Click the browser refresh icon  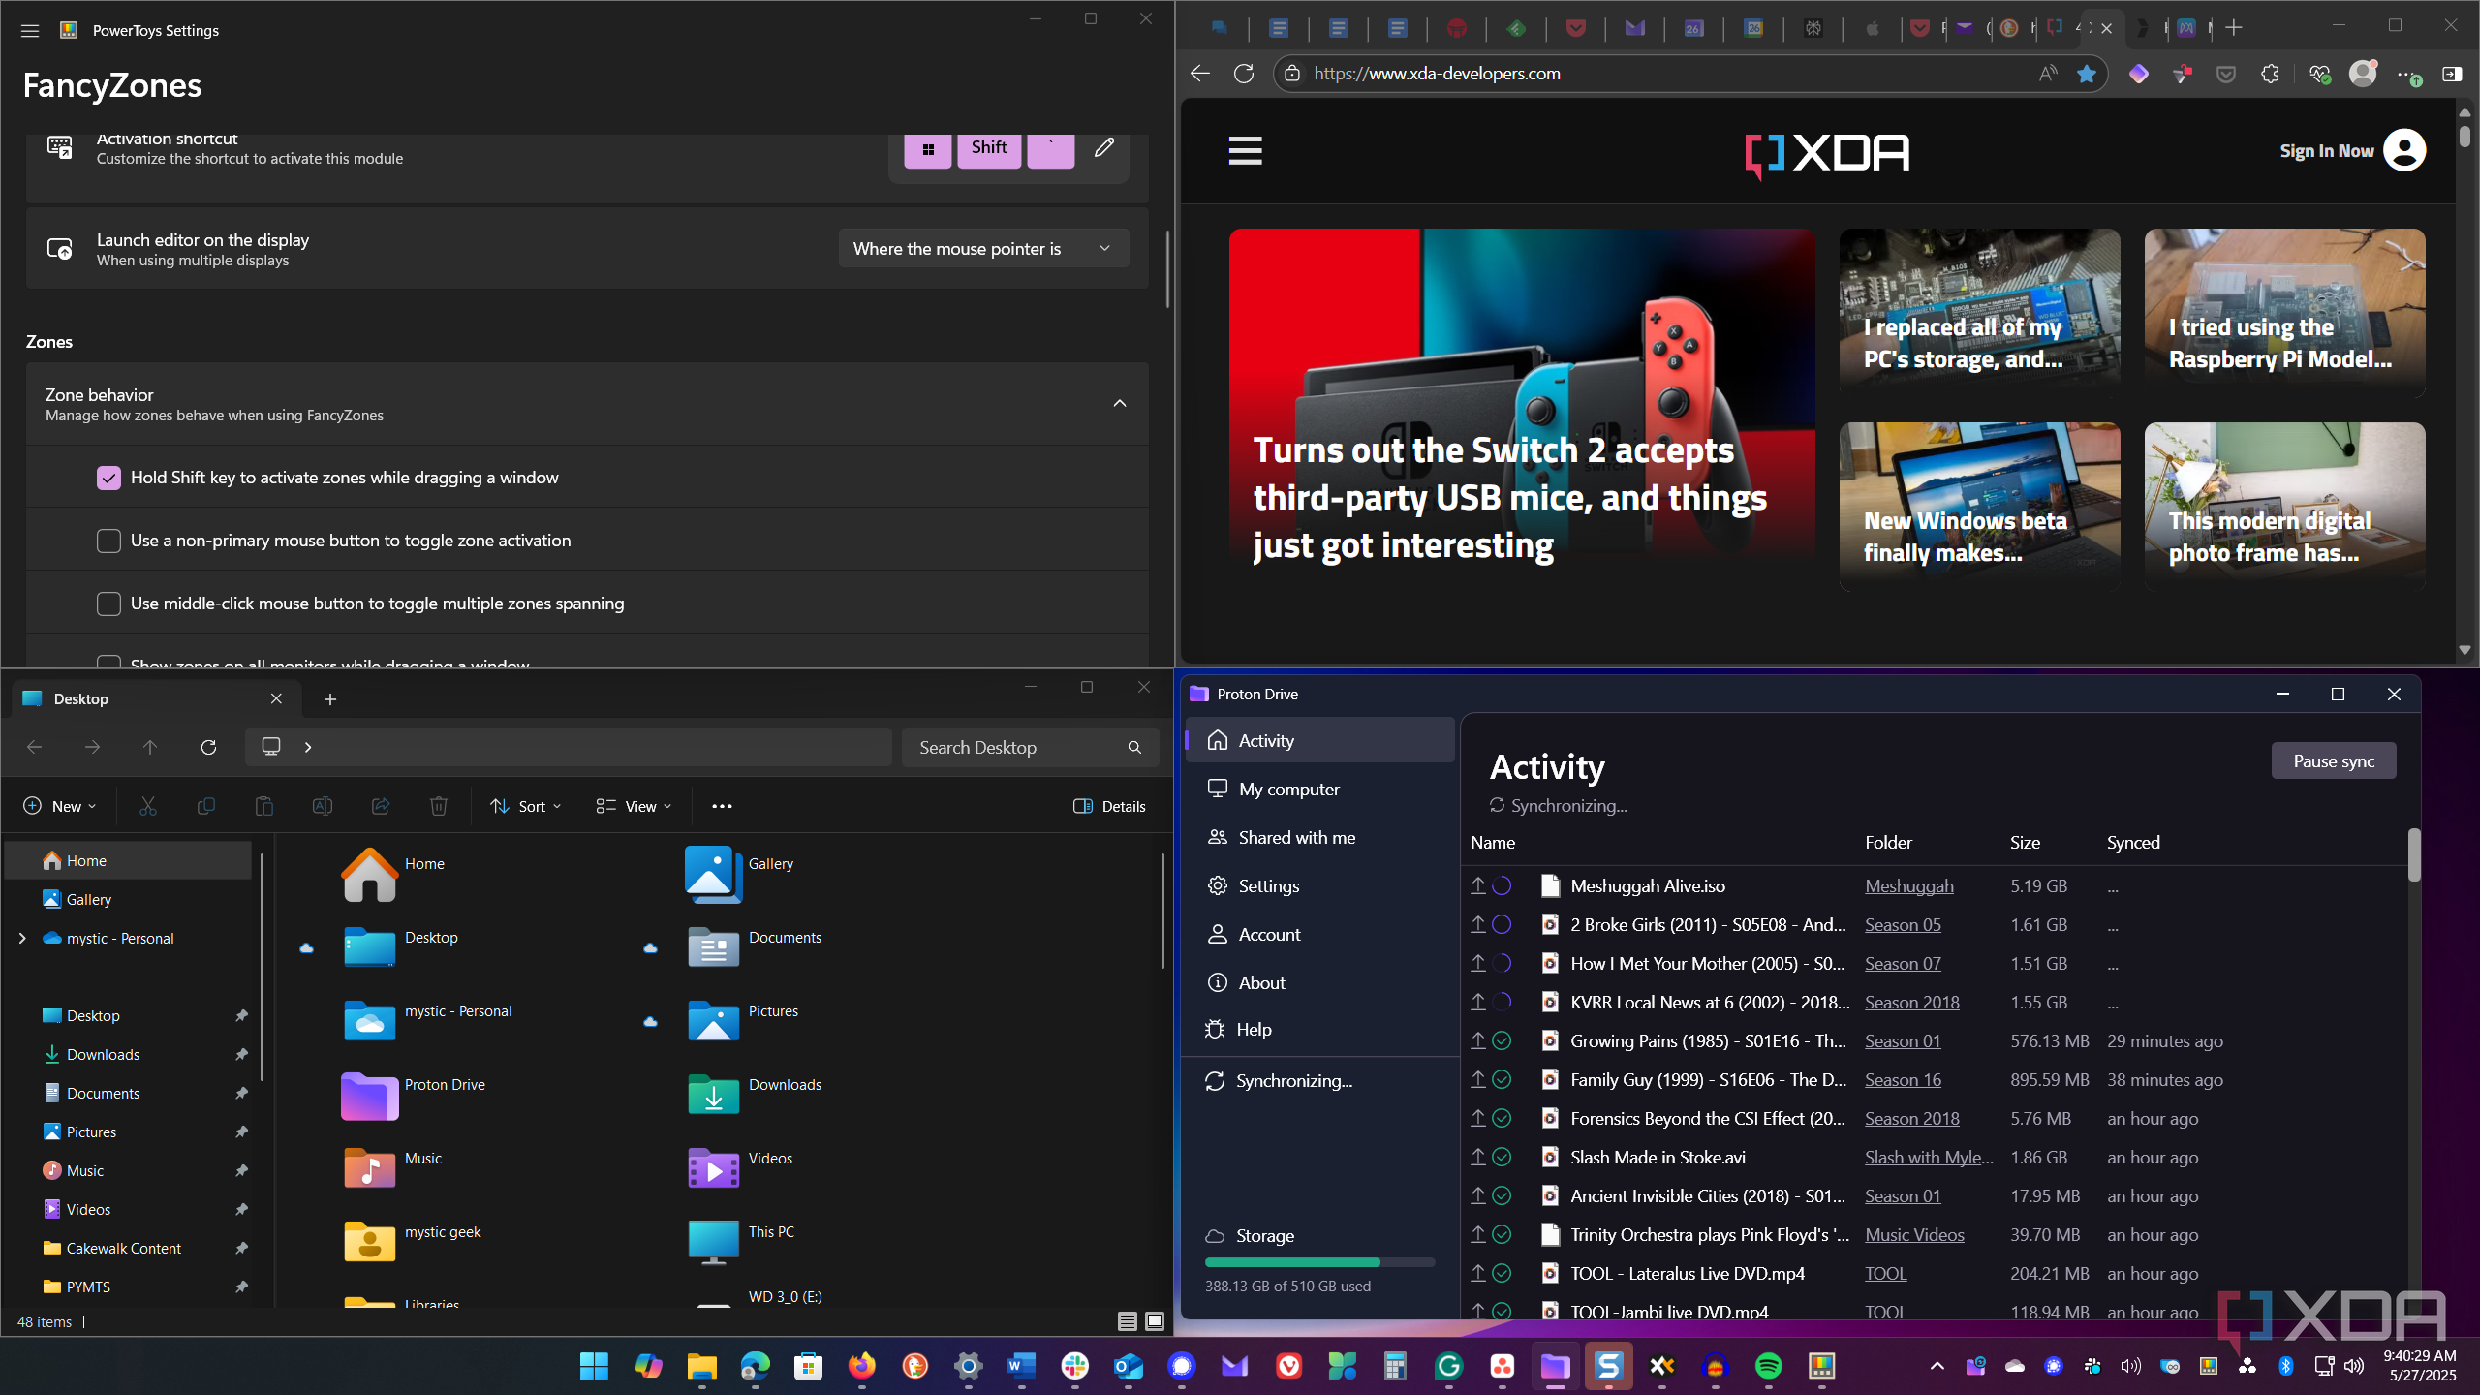coord(1244,74)
